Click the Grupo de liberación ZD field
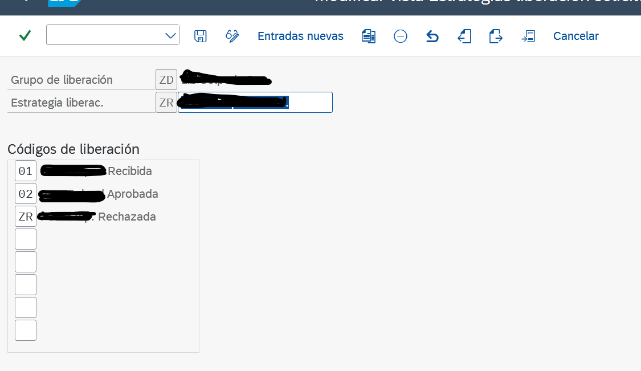The image size is (641, 371). pos(166,80)
